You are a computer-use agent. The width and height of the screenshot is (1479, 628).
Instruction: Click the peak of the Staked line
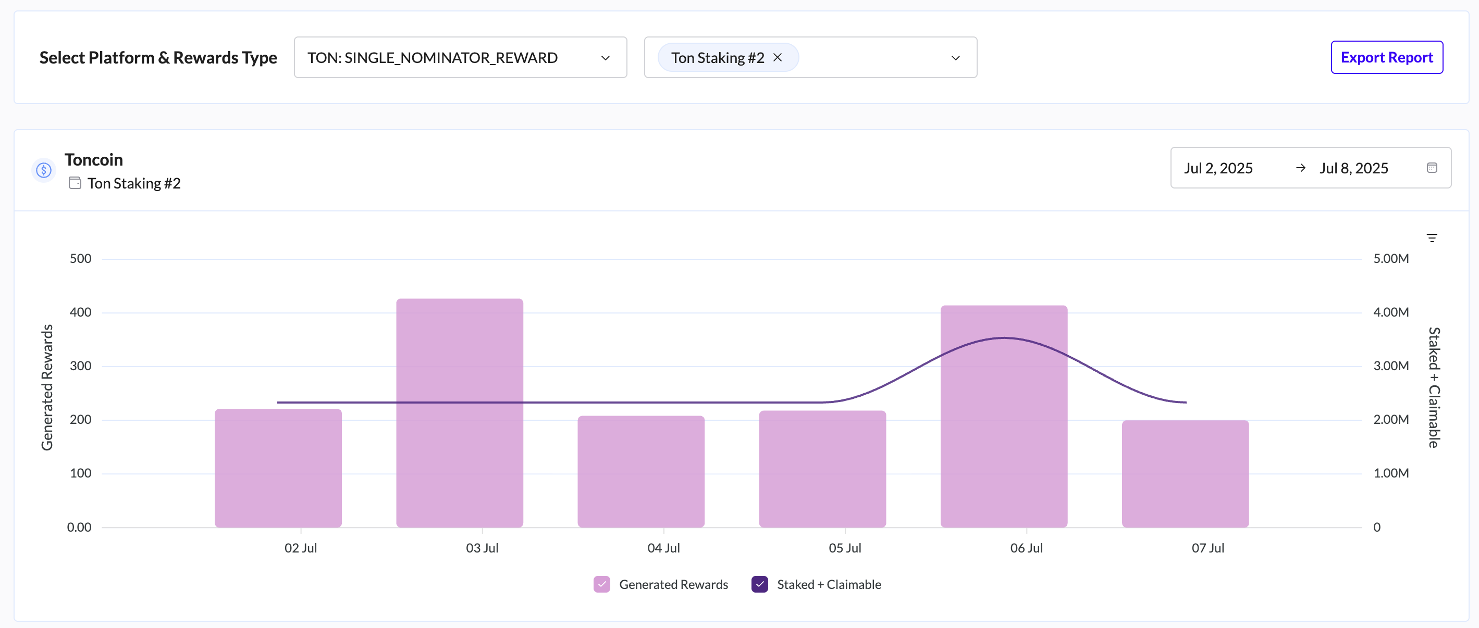click(1004, 338)
